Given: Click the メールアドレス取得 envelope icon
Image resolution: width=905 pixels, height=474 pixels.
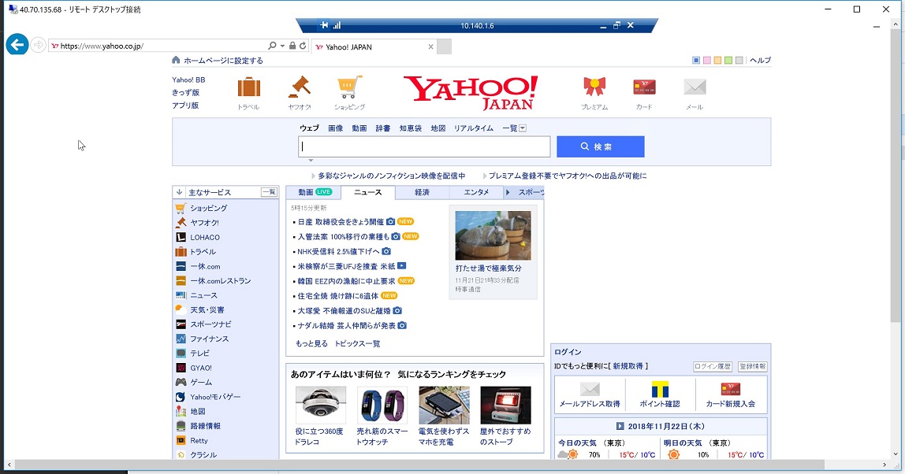Looking at the screenshot, I should (x=590, y=389).
